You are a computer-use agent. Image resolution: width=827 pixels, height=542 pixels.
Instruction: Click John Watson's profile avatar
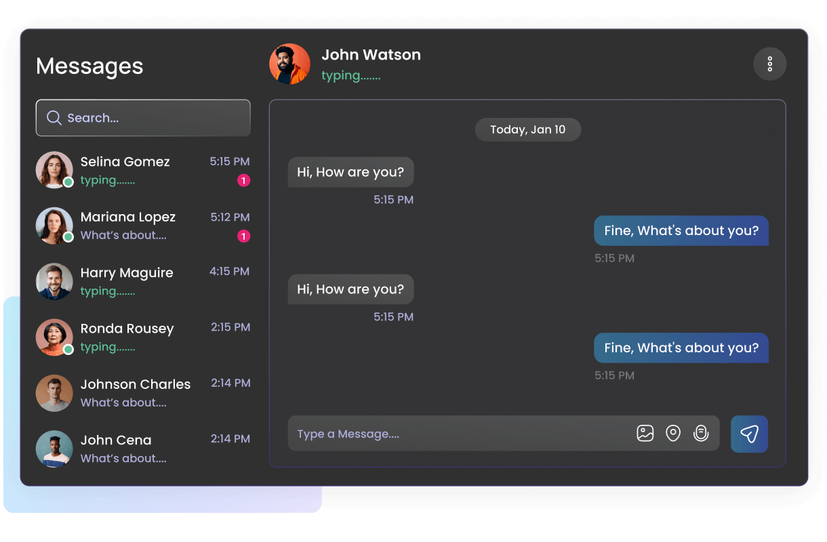pyautogui.click(x=289, y=64)
